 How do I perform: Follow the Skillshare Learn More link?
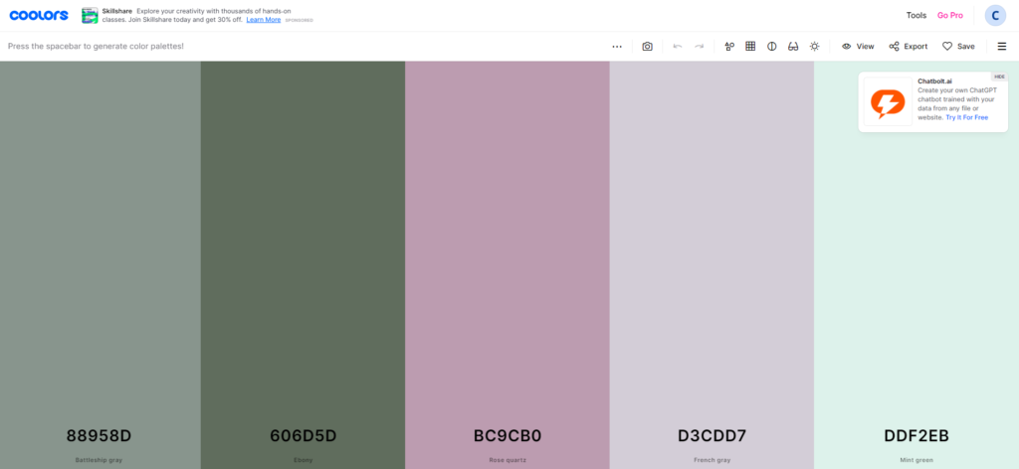pyautogui.click(x=263, y=20)
